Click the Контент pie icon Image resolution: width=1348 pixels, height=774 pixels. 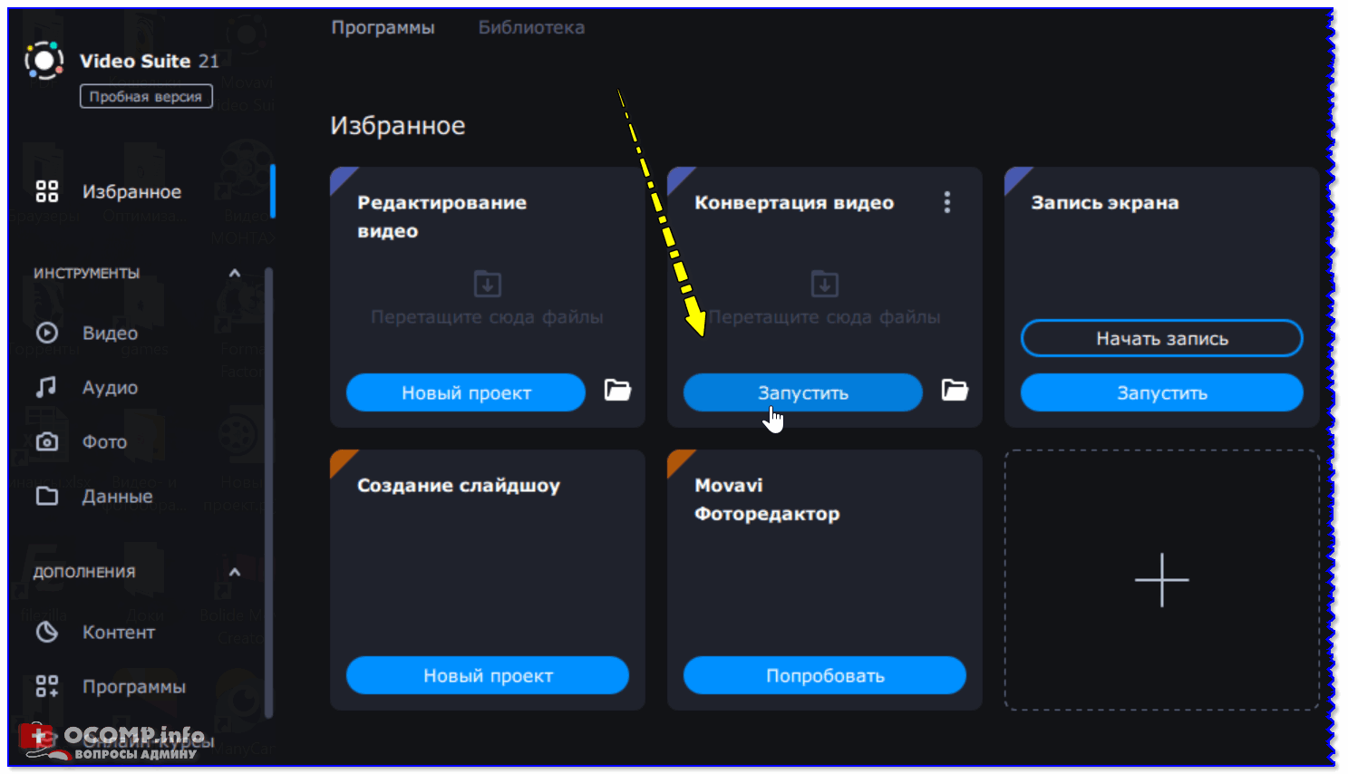pos(47,632)
